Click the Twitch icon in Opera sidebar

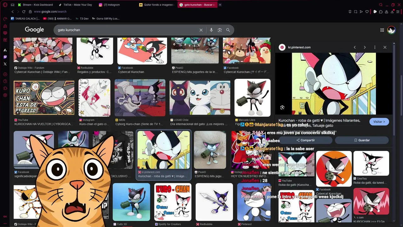pos(5,57)
